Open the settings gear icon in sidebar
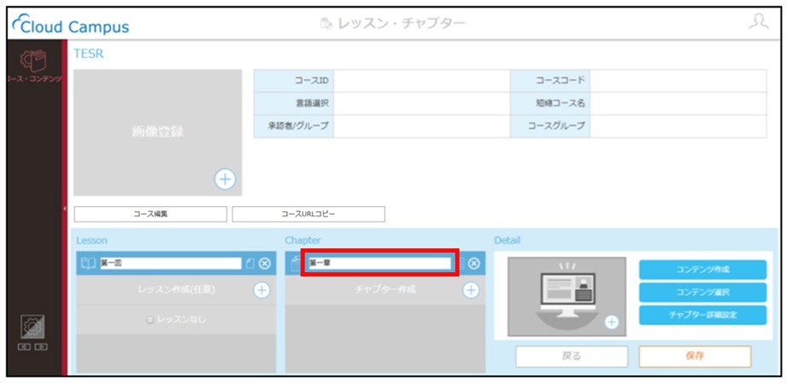 (32, 328)
